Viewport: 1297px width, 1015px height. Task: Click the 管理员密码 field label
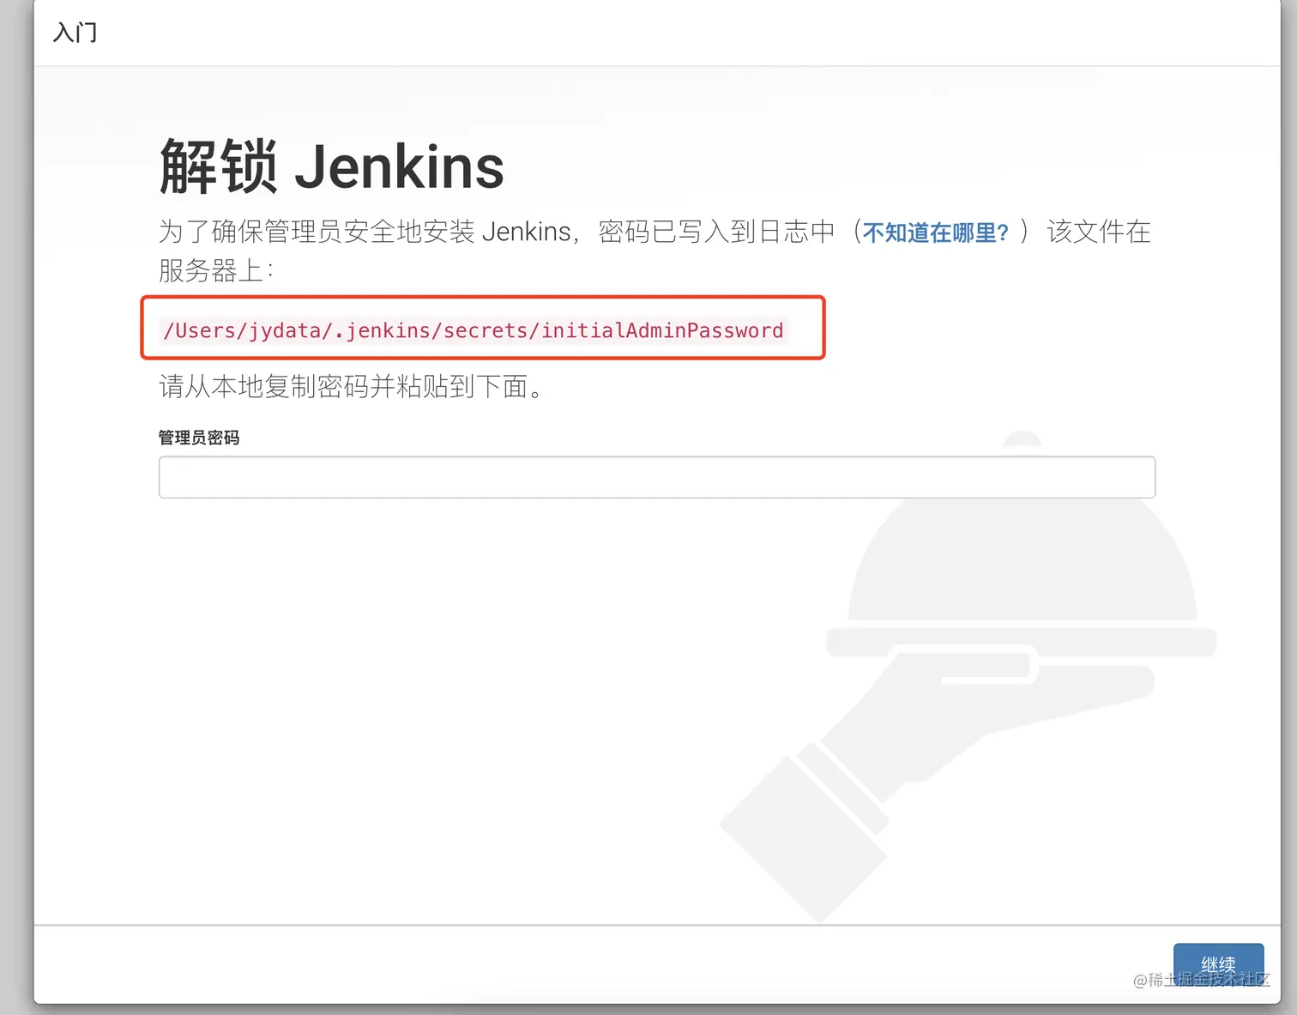click(199, 438)
